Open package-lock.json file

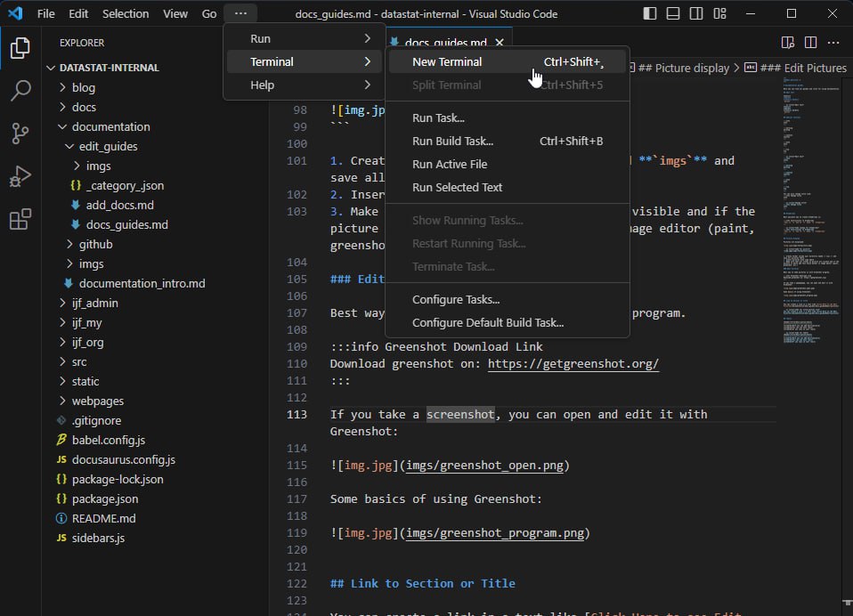155,479
